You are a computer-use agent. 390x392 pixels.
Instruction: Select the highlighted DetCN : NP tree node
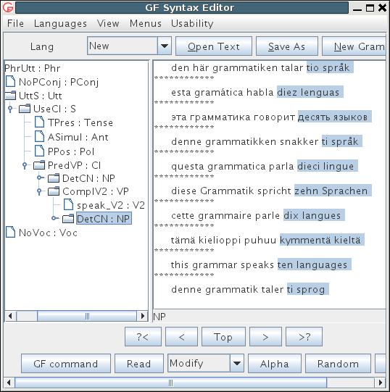point(104,219)
